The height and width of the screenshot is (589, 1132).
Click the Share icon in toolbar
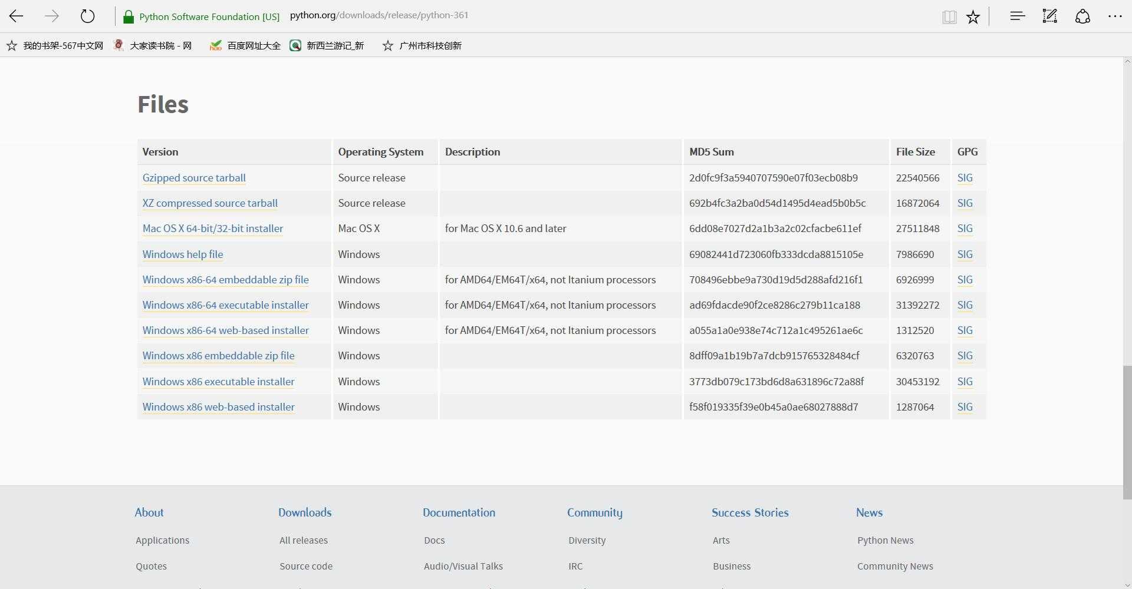tap(1082, 16)
